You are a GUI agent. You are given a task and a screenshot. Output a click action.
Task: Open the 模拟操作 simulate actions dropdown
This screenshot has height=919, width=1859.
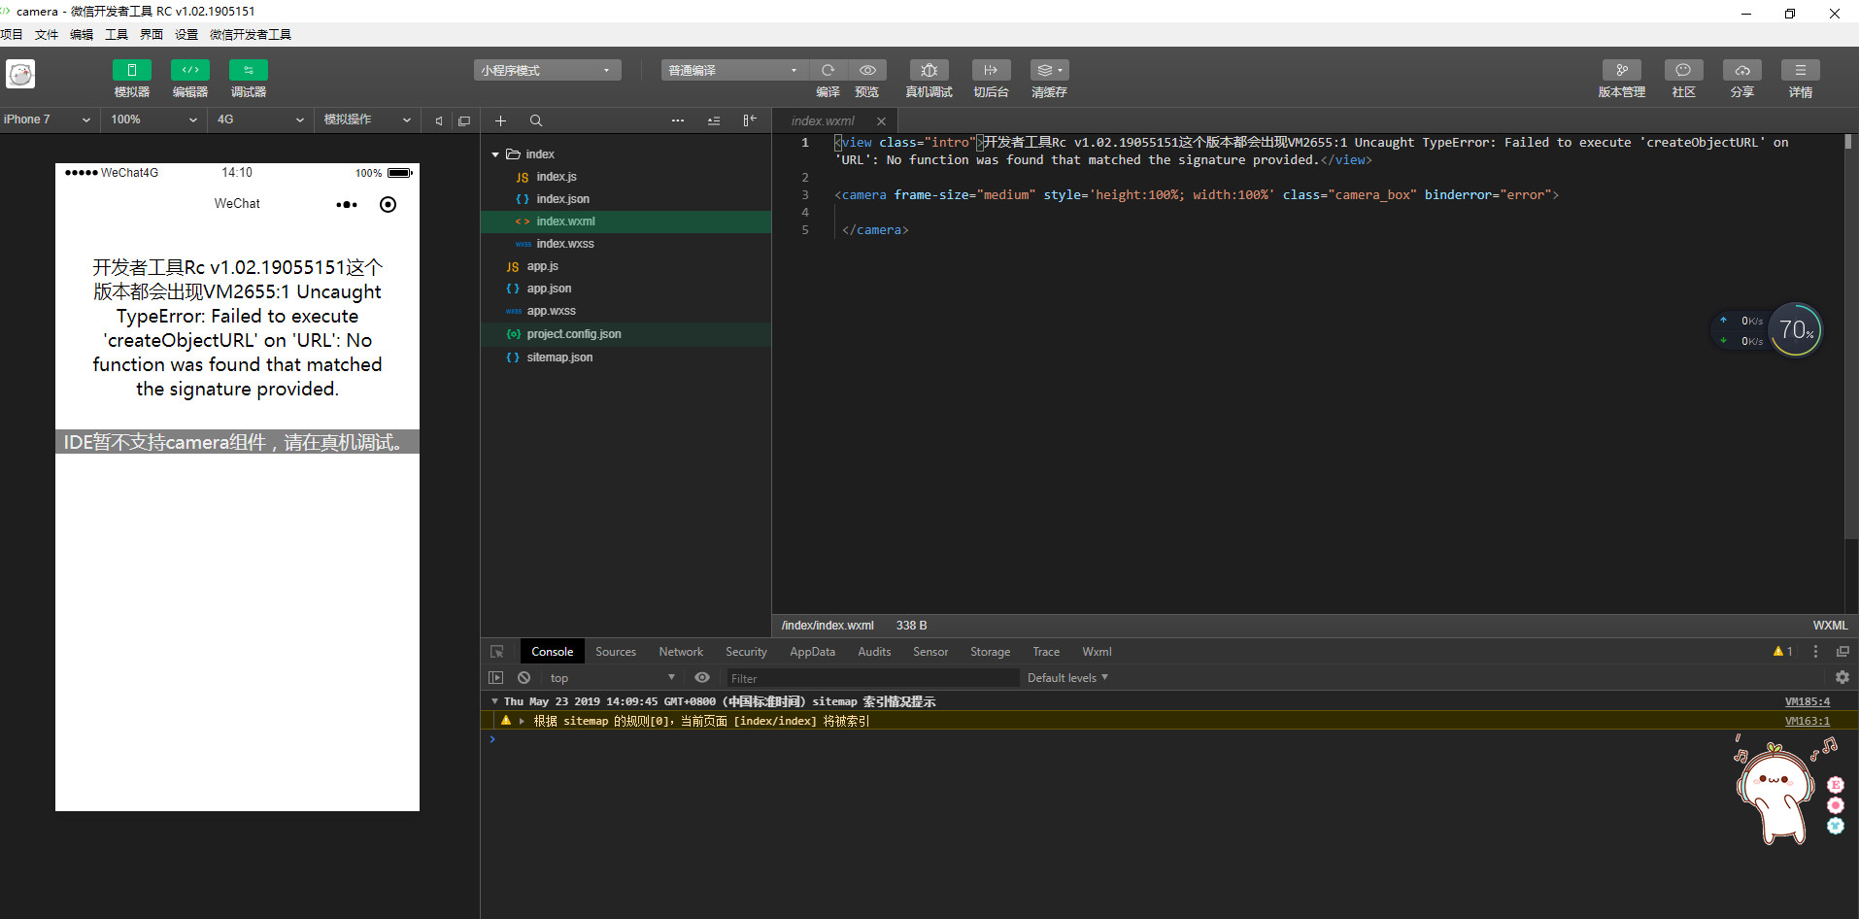(x=367, y=119)
